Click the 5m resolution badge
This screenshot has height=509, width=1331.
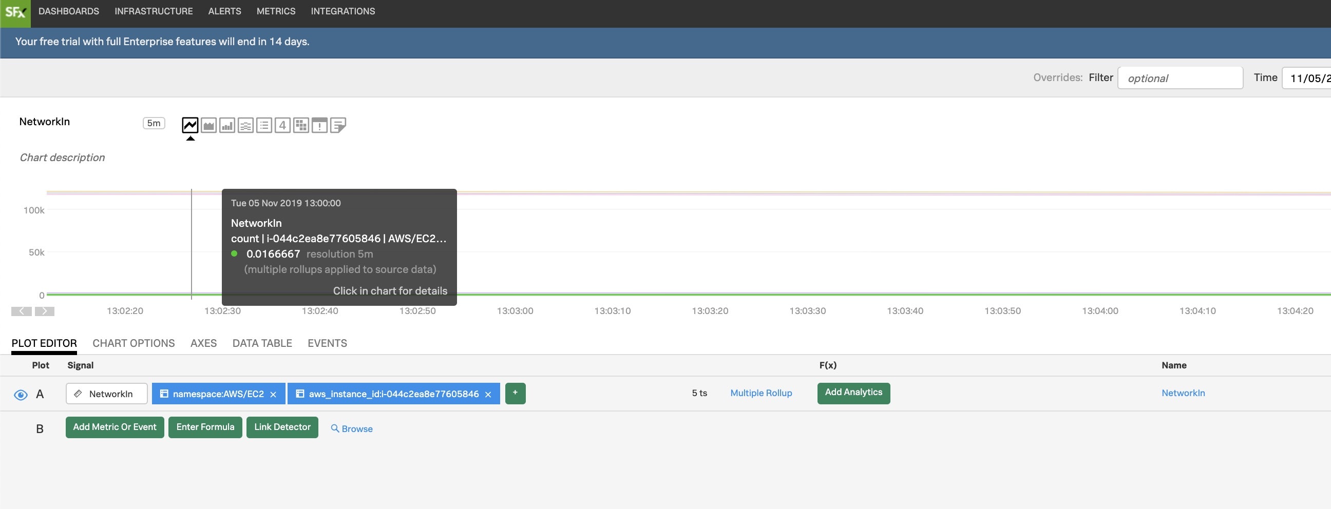pyautogui.click(x=154, y=123)
